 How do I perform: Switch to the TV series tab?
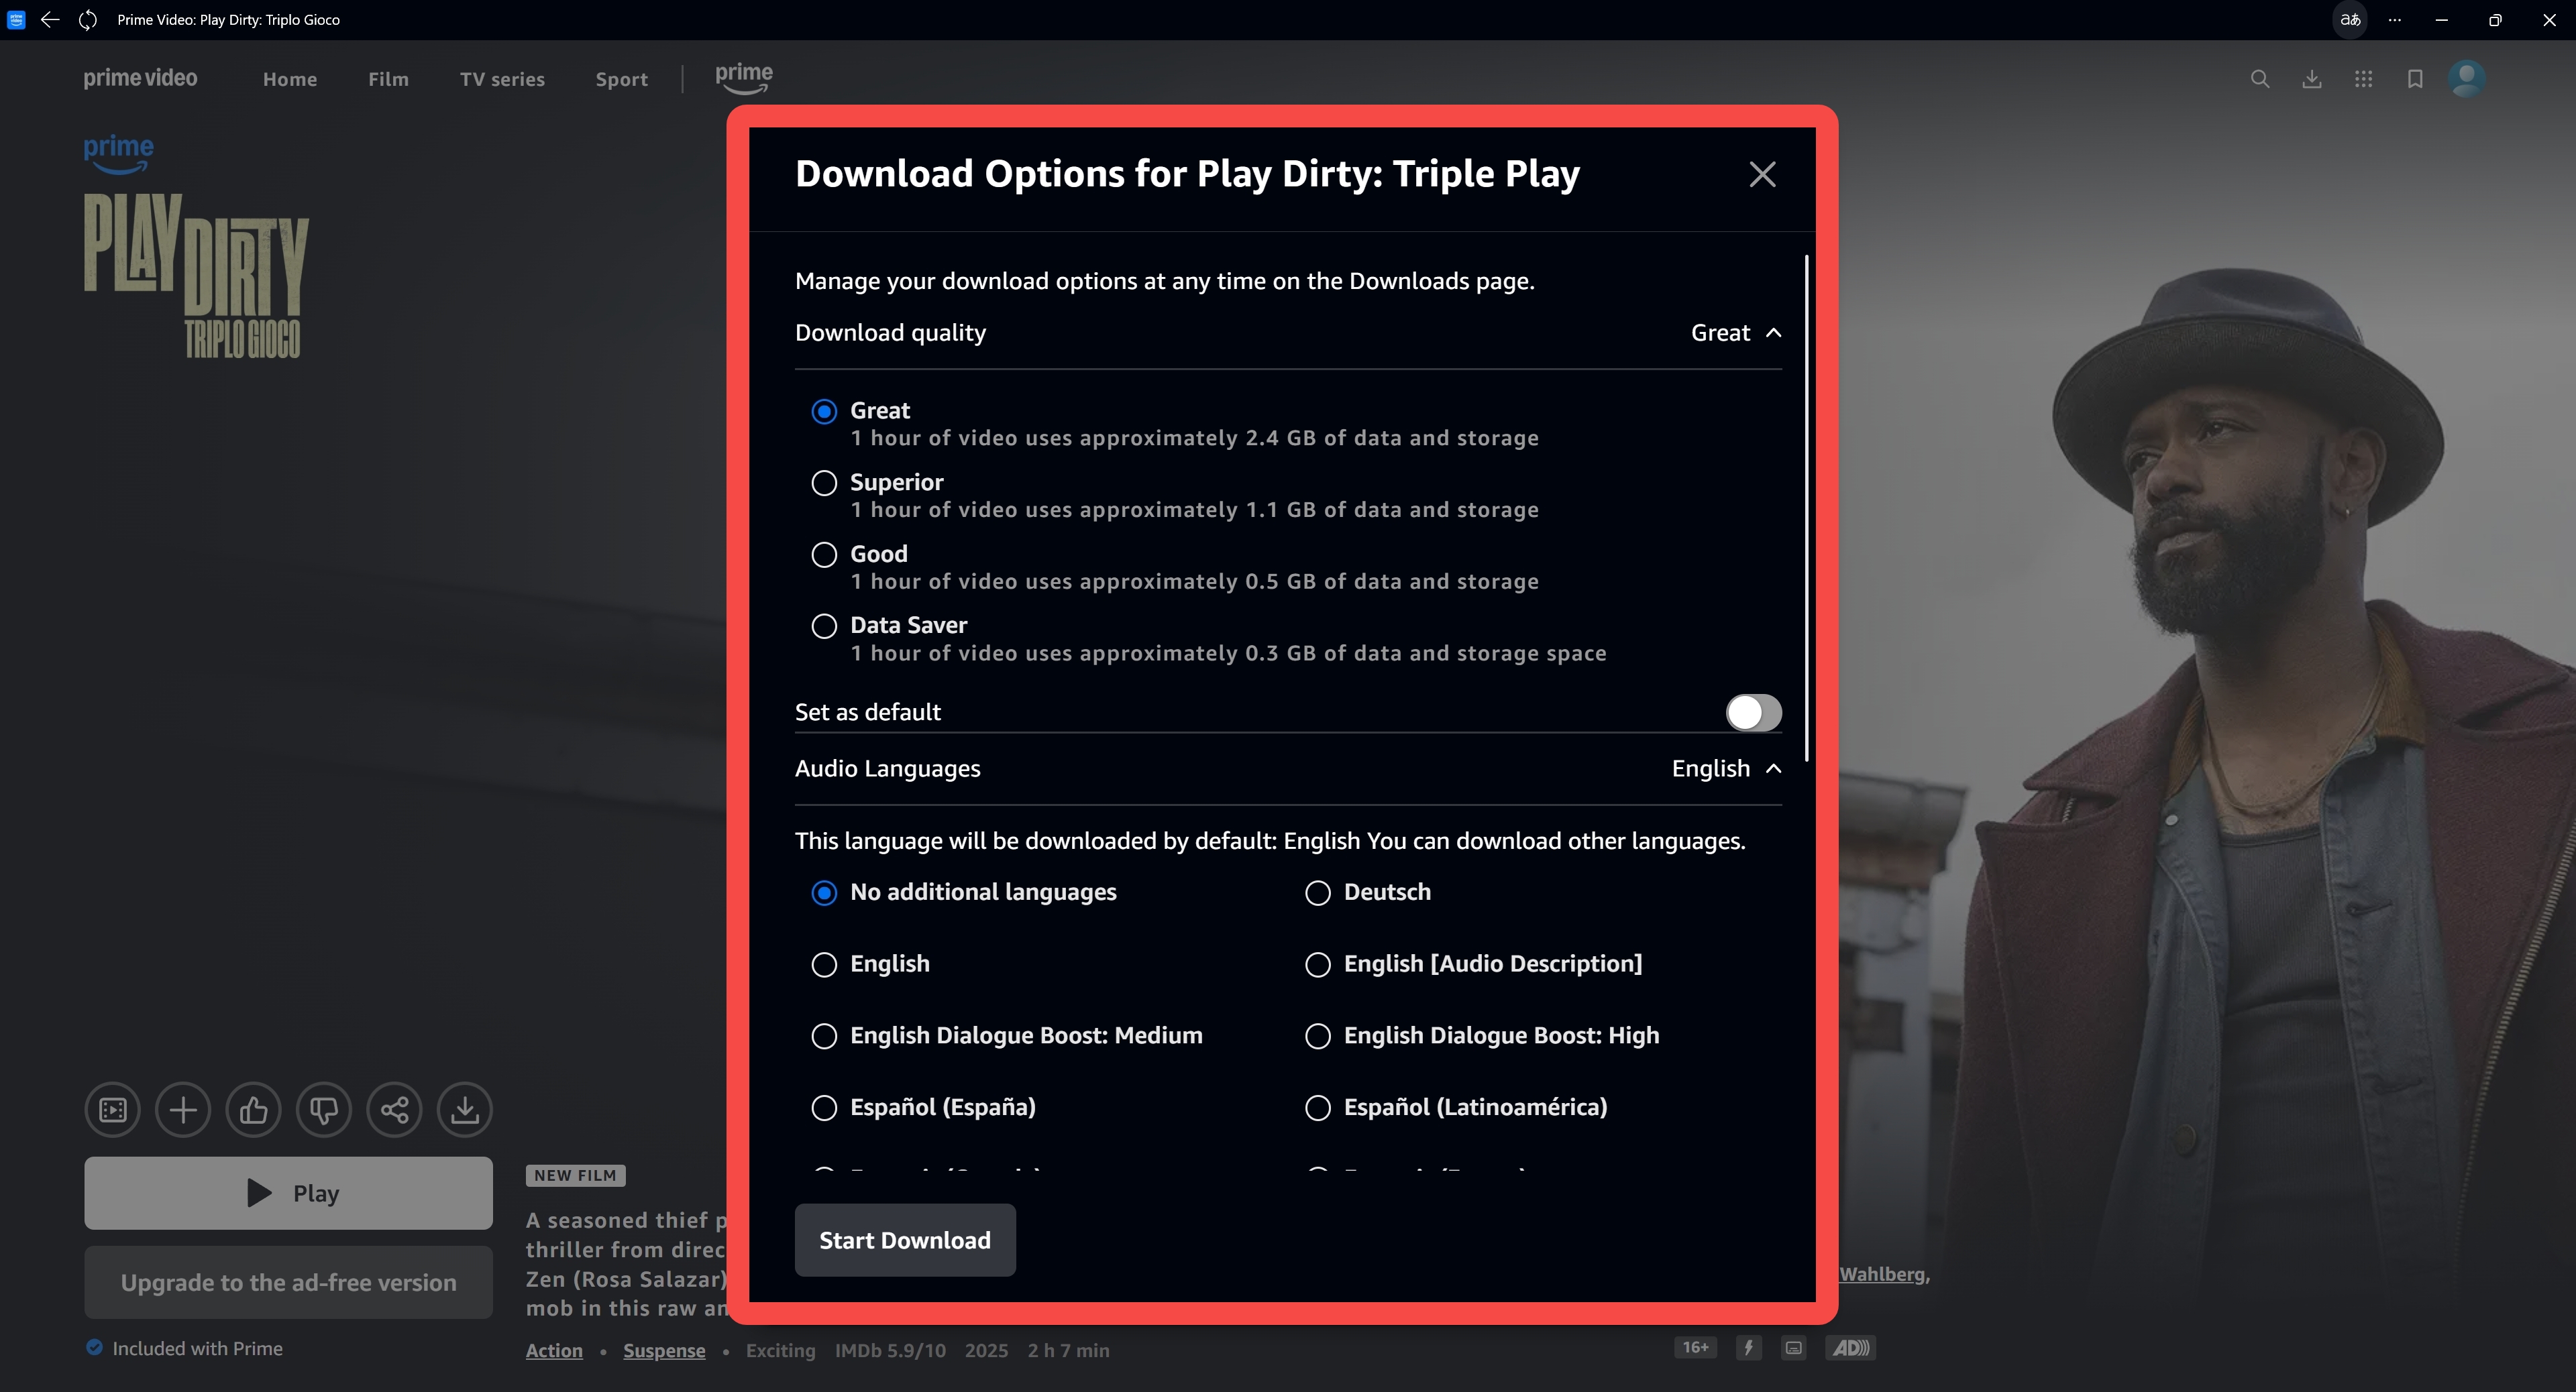[x=502, y=79]
